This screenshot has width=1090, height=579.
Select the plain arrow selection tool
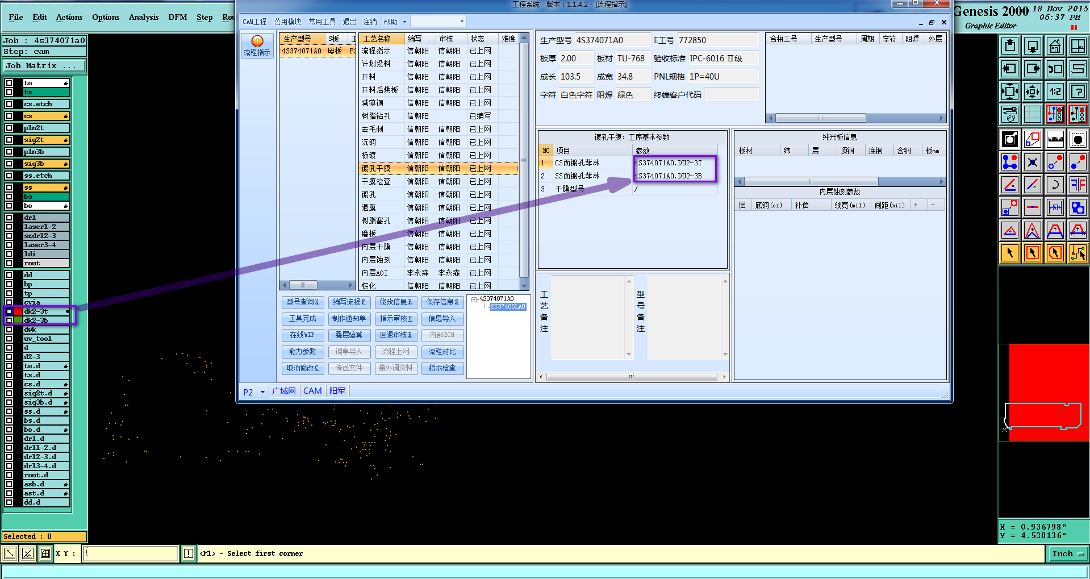[x=1010, y=253]
